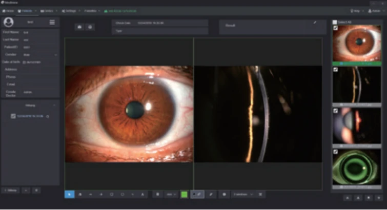Viewport: 387px width, 210px height.
Task: Select the arrow pointer tool
Action: pos(69,195)
